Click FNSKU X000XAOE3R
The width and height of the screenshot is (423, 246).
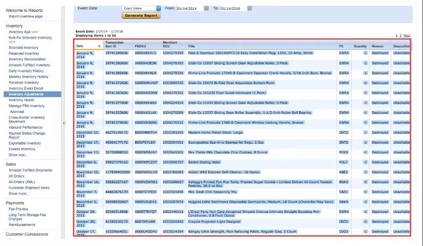coord(146,63)
